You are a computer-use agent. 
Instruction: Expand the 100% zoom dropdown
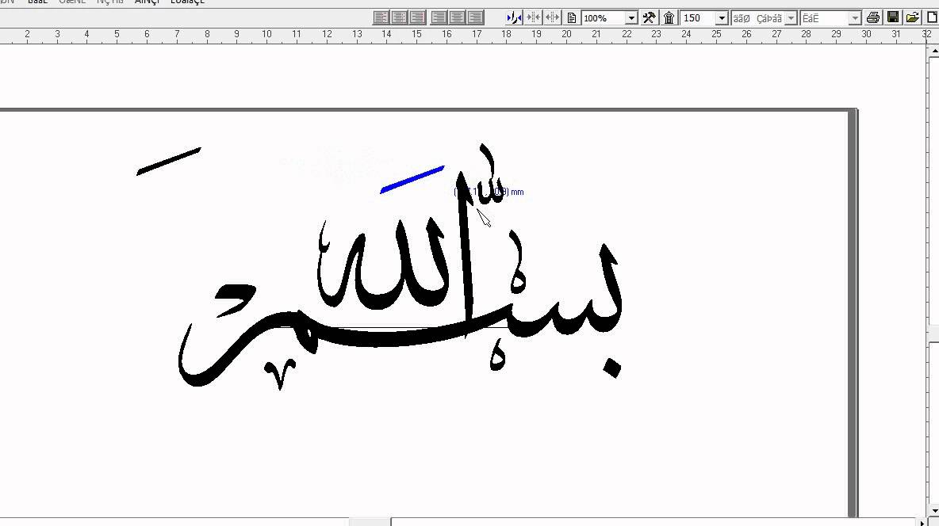click(x=631, y=18)
